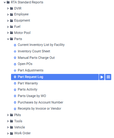Collapse the Parts folder chevron
The height and width of the screenshot is (138, 114).
point(8,39)
